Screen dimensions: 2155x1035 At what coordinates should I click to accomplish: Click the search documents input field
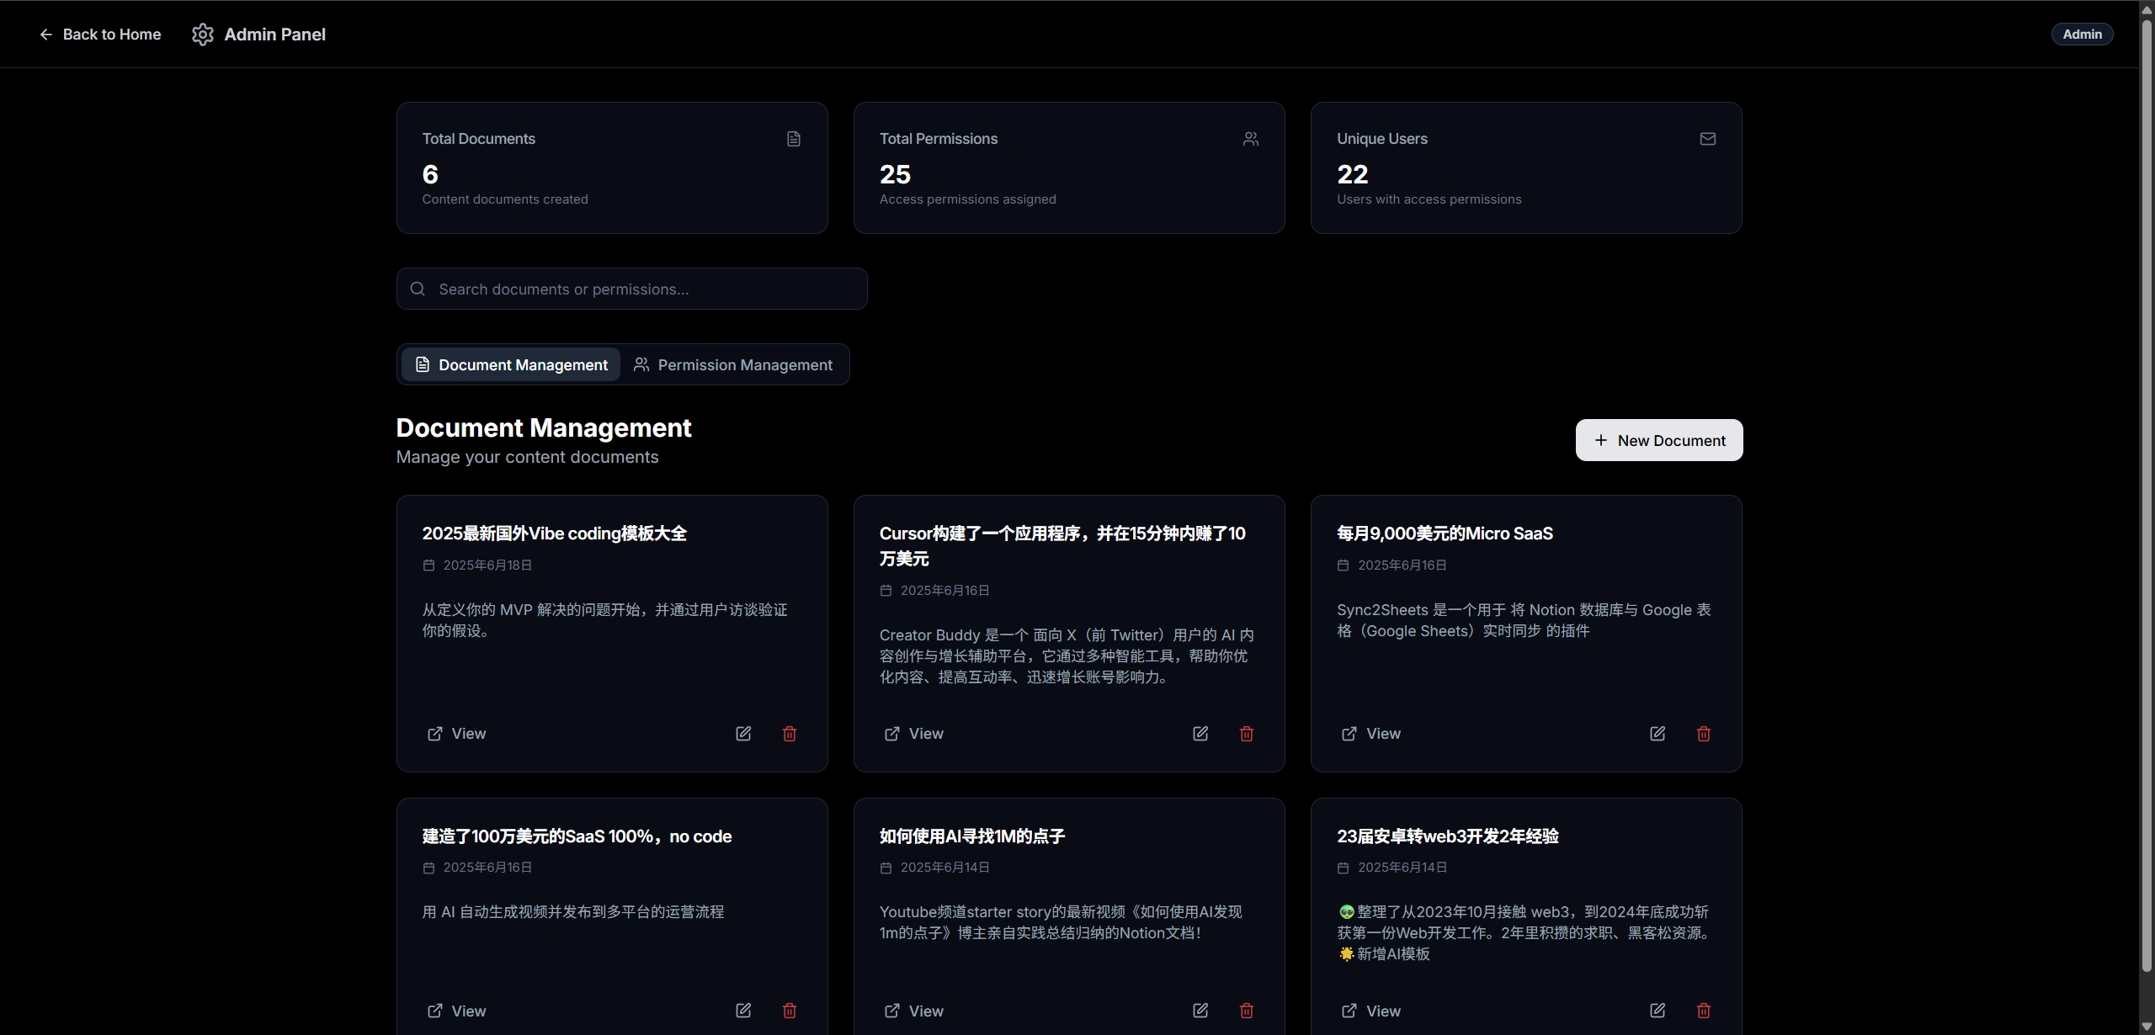click(631, 289)
